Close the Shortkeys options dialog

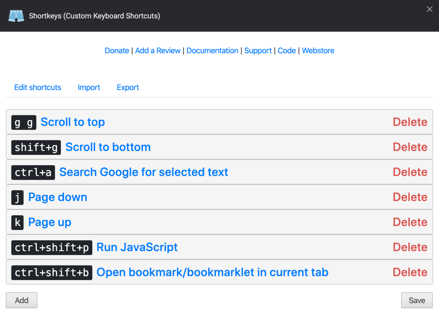(429, 9)
